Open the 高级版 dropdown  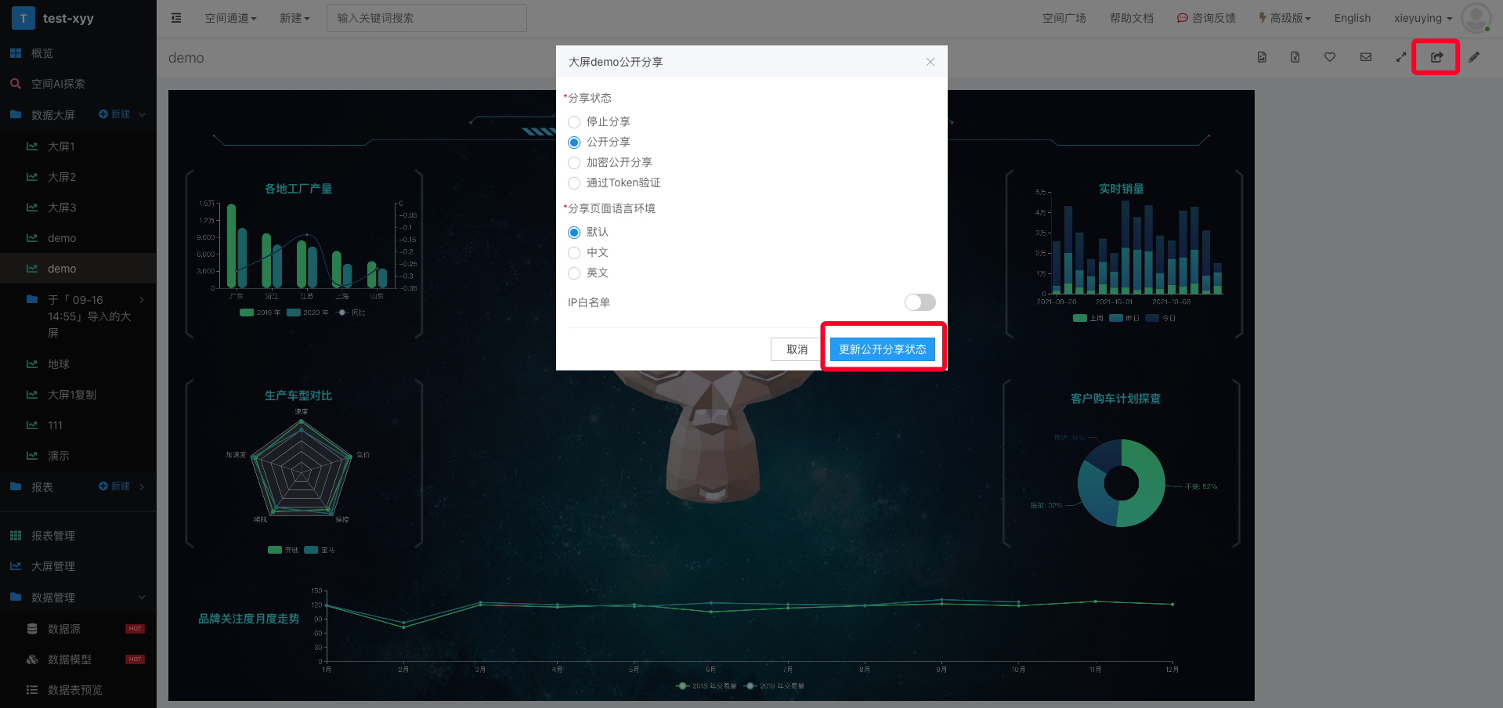(x=1284, y=18)
